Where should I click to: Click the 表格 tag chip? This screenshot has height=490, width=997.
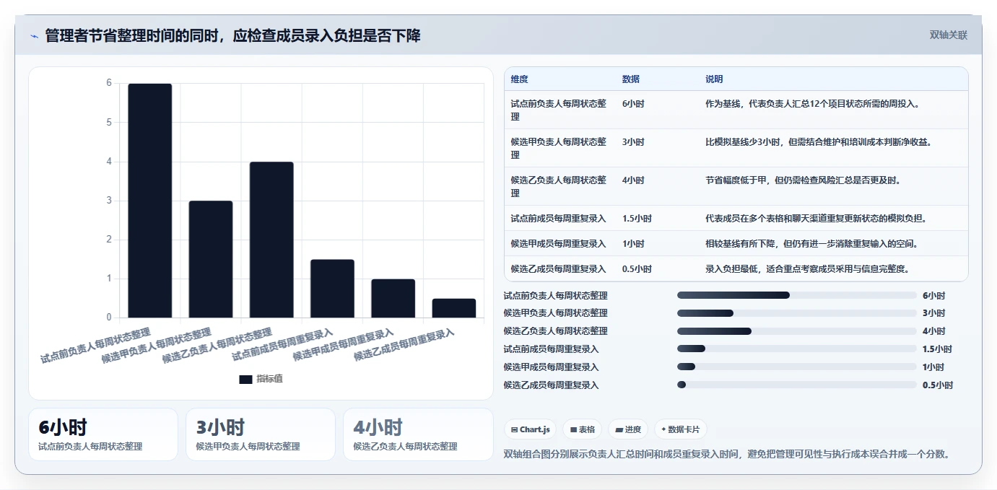(x=583, y=429)
